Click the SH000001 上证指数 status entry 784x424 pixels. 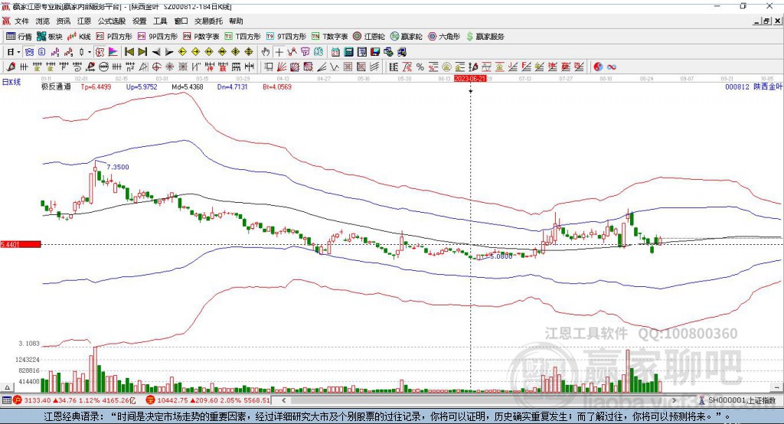pyautogui.click(x=737, y=400)
